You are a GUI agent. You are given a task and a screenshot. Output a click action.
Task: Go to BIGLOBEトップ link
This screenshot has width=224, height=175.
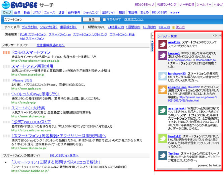click(145, 5)
